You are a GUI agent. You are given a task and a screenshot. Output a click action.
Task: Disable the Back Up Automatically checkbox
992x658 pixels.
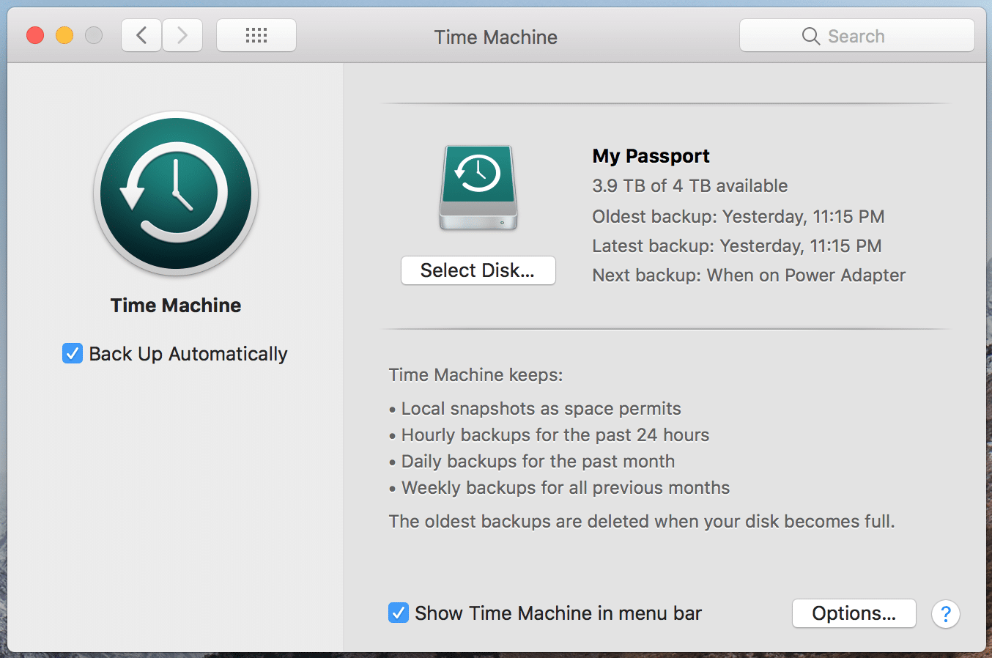point(73,354)
